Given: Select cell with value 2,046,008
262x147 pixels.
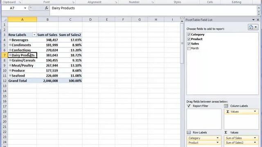Looking at the screenshot, I should (x=47, y=81).
